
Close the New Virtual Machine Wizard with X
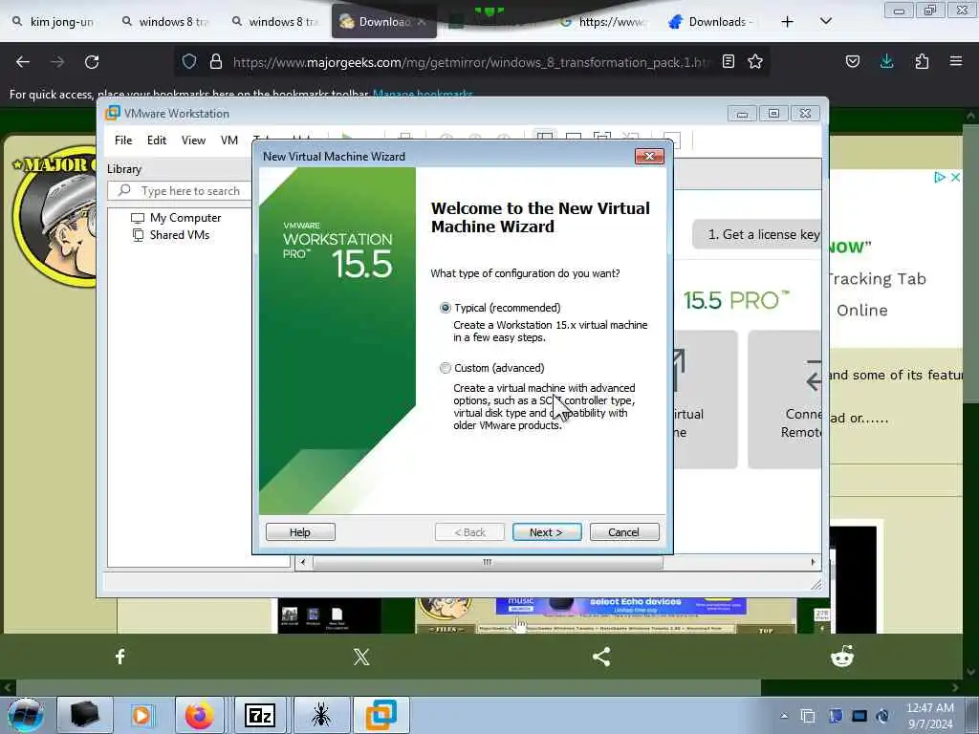[649, 156]
